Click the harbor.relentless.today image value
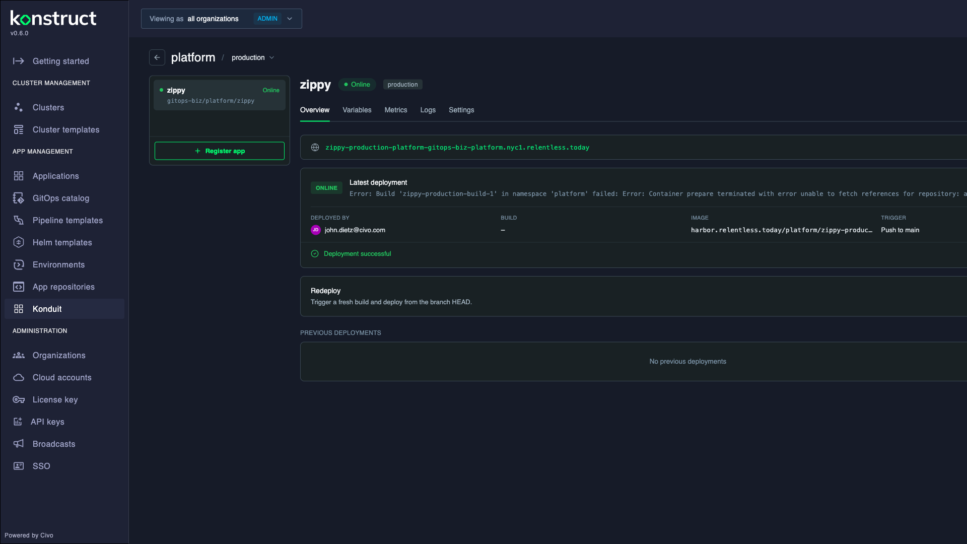Screen dimensions: 967x544 (x=782, y=230)
